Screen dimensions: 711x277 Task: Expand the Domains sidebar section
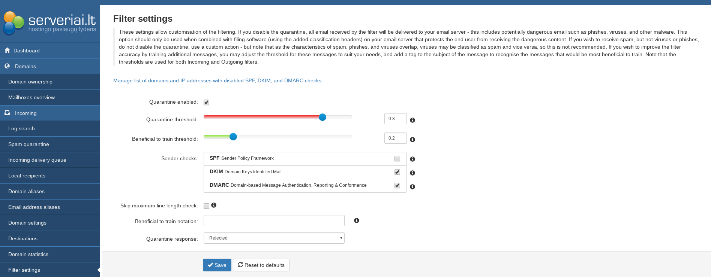[x=25, y=66]
